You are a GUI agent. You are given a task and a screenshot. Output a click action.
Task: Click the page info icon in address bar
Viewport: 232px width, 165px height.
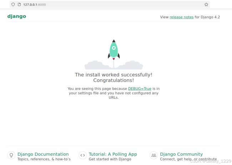click(19, 4)
